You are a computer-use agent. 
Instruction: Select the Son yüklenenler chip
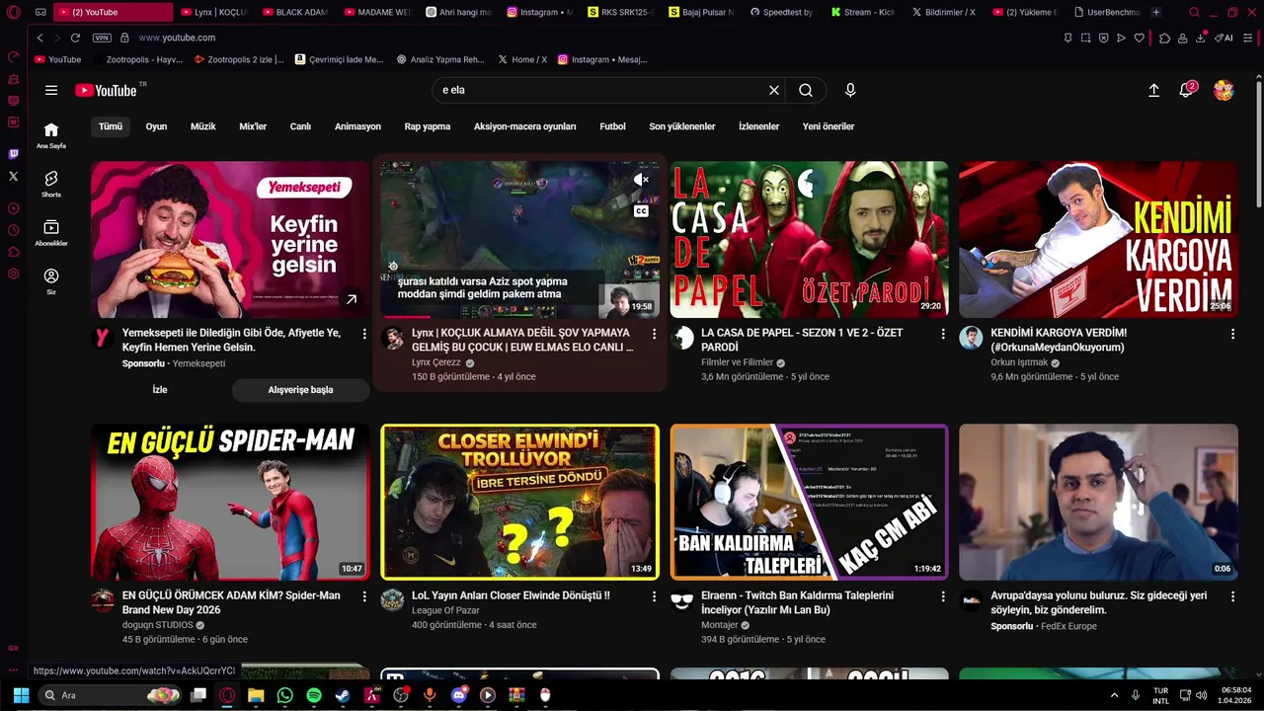[x=682, y=126]
